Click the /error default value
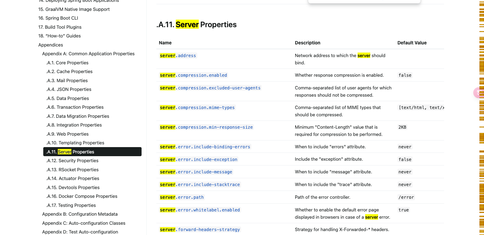 [x=406, y=197]
